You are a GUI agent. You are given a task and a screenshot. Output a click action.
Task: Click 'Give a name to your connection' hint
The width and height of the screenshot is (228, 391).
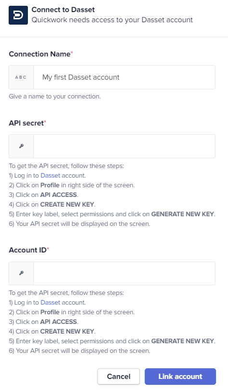point(55,97)
